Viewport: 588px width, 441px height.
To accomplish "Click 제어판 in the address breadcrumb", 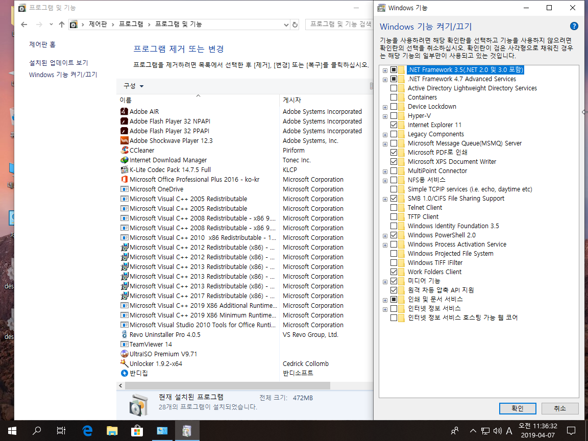I will pyautogui.click(x=97, y=24).
